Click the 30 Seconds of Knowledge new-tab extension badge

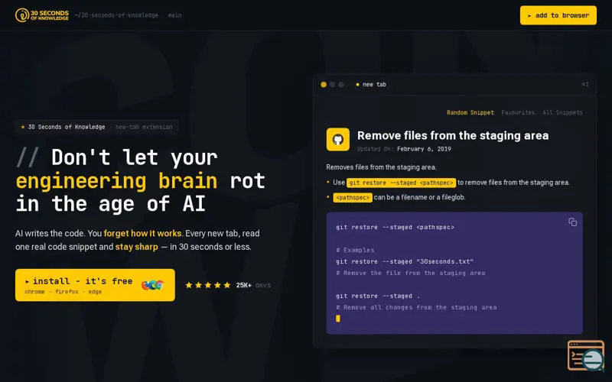pyautogui.click(x=97, y=127)
